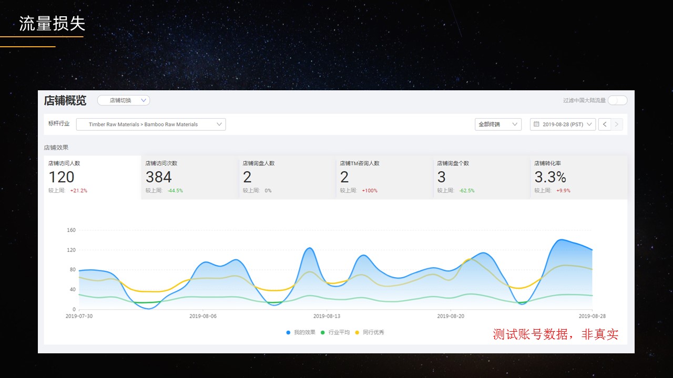This screenshot has height=378, width=673.
Task: Click the 2019-08-28 axis date label
Action: click(592, 316)
